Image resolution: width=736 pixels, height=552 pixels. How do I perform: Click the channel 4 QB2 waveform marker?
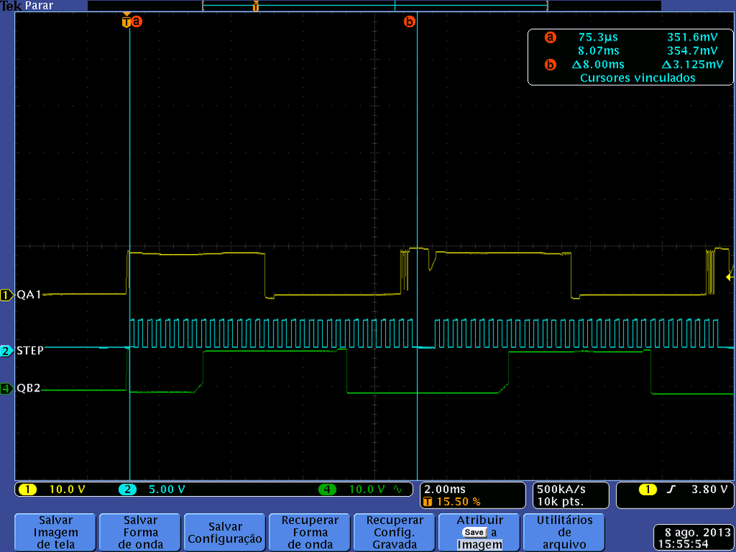click(x=7, y=388)
